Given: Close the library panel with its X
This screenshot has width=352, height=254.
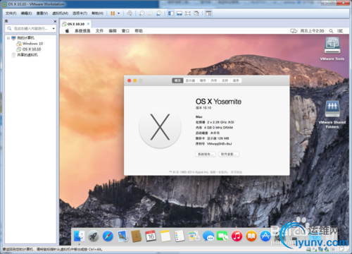Looking at the screenshot, I should coord(55,21).
